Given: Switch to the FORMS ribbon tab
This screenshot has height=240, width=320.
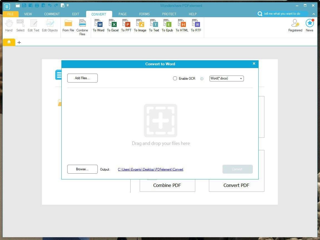Looking at the screenshot, I should (x=144, y=14).
